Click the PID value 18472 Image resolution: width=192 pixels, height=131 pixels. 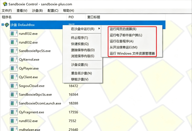[73, 86]
